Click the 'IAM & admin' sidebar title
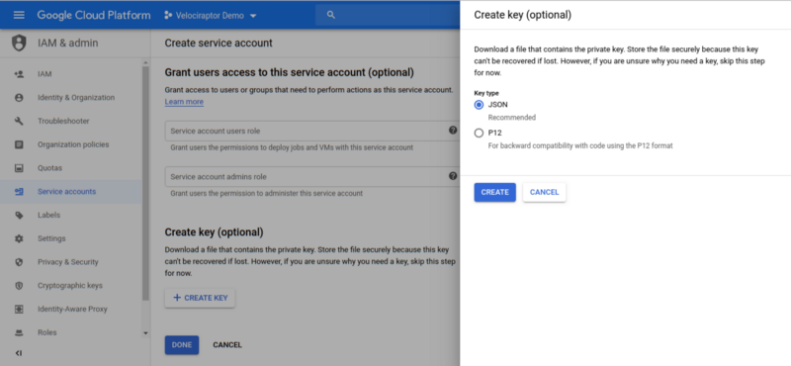Image resolution: width=791 pixels, height=366 pixels. [x=67, y=43]
